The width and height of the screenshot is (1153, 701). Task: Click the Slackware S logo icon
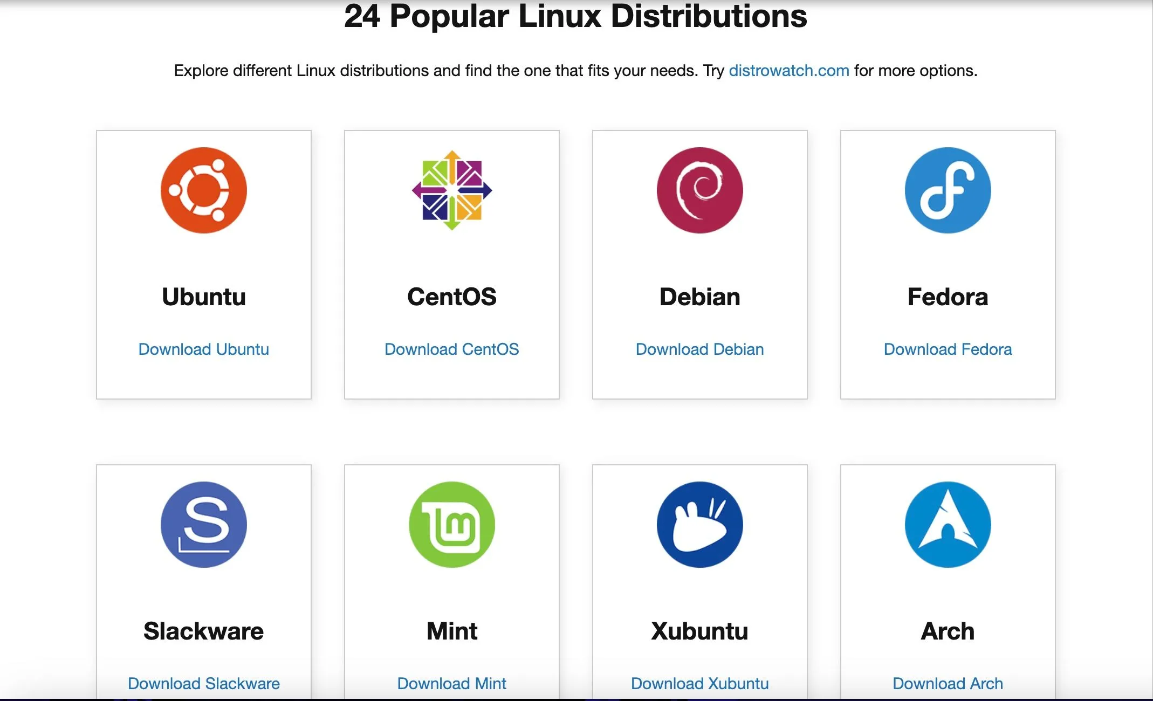click(203, 524)
